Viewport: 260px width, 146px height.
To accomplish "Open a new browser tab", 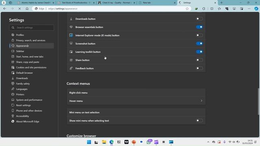I will (x=221, y=3).
